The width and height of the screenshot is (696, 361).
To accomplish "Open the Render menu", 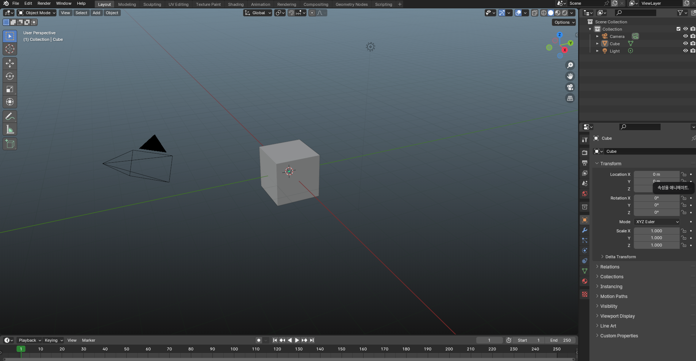I will (44, 3).
